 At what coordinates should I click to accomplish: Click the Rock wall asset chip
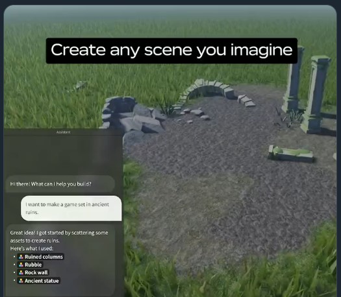33,272
